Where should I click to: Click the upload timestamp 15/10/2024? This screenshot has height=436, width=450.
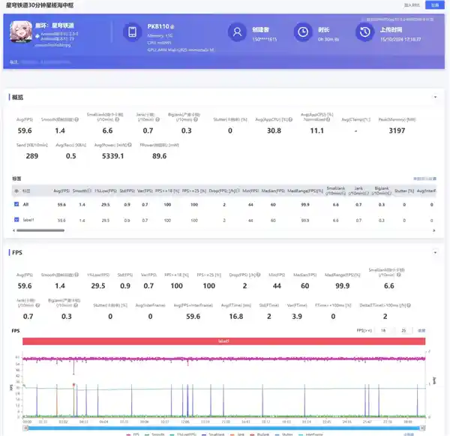pos(400,39)
